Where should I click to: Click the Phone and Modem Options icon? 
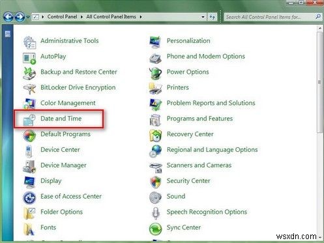(x=156, y=58)
